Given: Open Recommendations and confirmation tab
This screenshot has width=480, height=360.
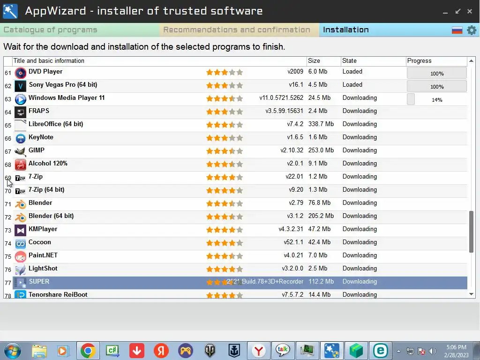Looking at the screenshot, I should pyautogui.click(x=239, y=30).
